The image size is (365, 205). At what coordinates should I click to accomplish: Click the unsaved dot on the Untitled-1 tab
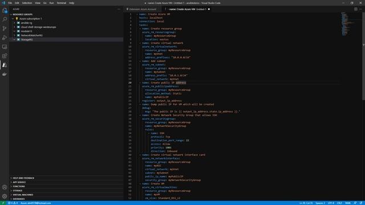[x=209, y=9]
